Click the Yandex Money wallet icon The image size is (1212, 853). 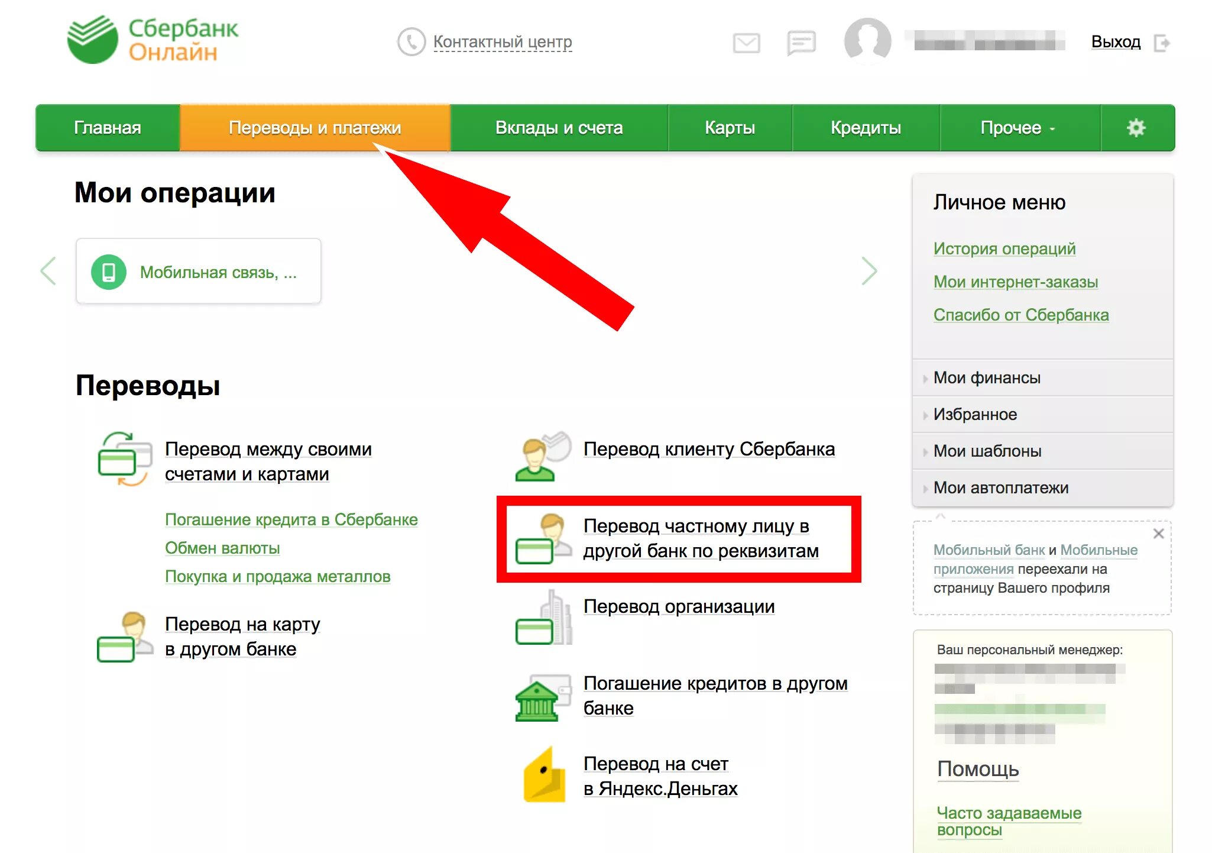coord(545,775)
